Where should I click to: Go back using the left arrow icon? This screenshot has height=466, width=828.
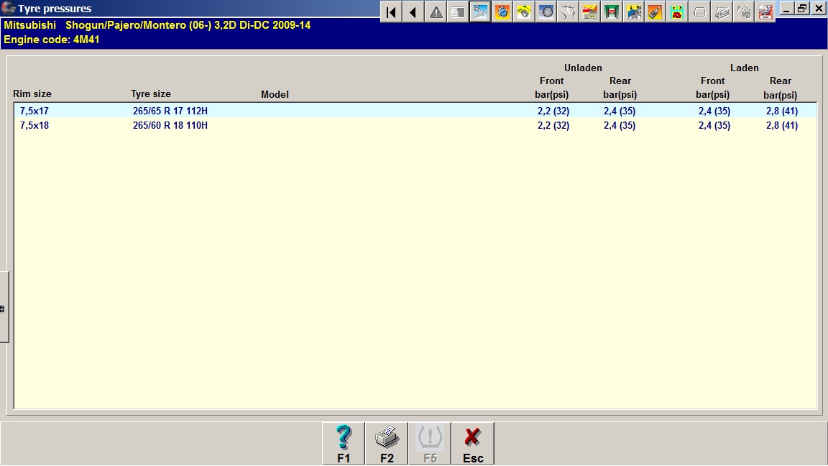(x=413, y=12)
